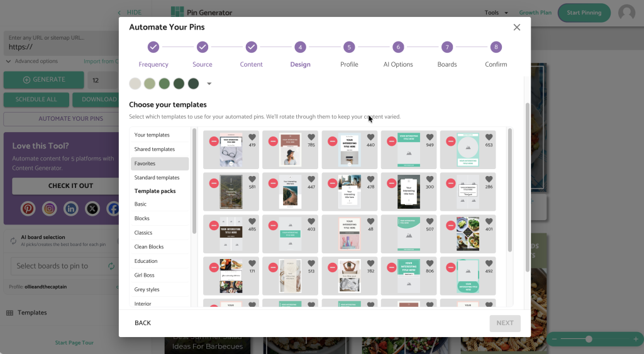Image resolution: width=644 pixels, height=354 pixels.
Task: Click refresh icon in Select boards field
Action: tap(111, 266)
